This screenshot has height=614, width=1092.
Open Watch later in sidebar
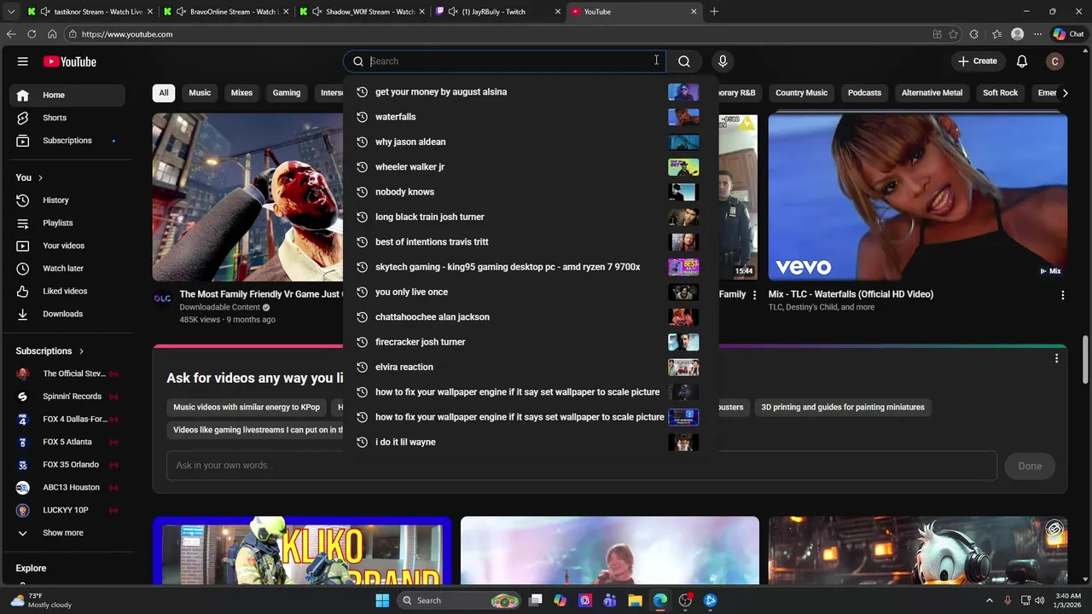(x=67, y=269)
